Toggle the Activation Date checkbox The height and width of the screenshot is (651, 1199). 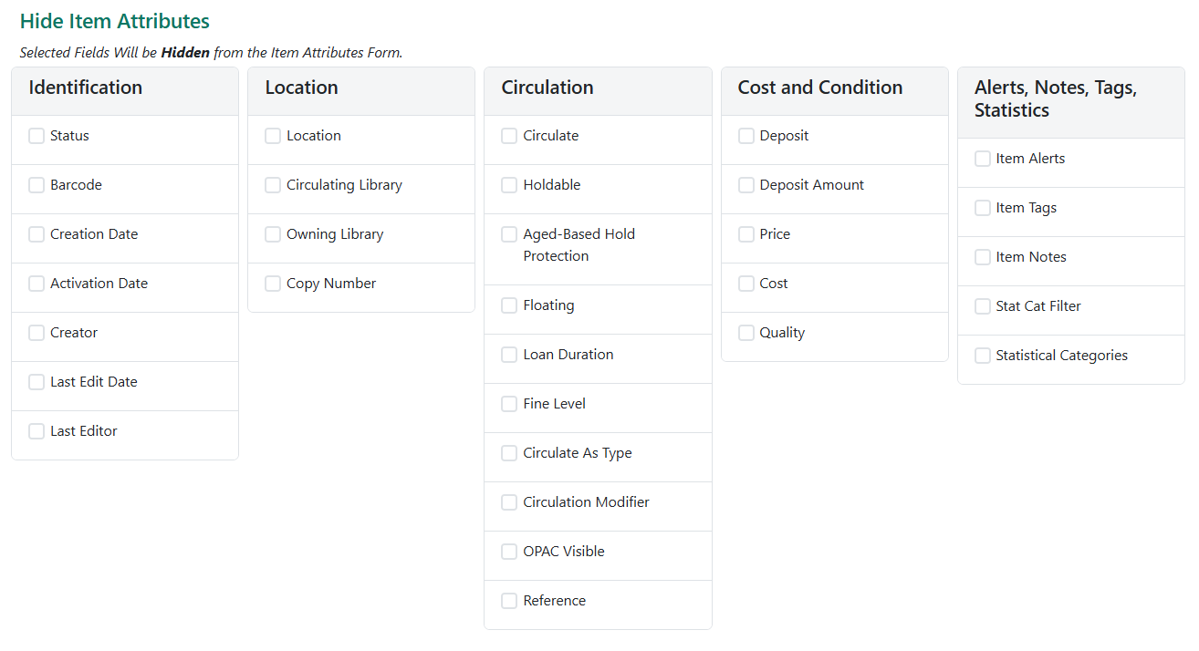36,283
